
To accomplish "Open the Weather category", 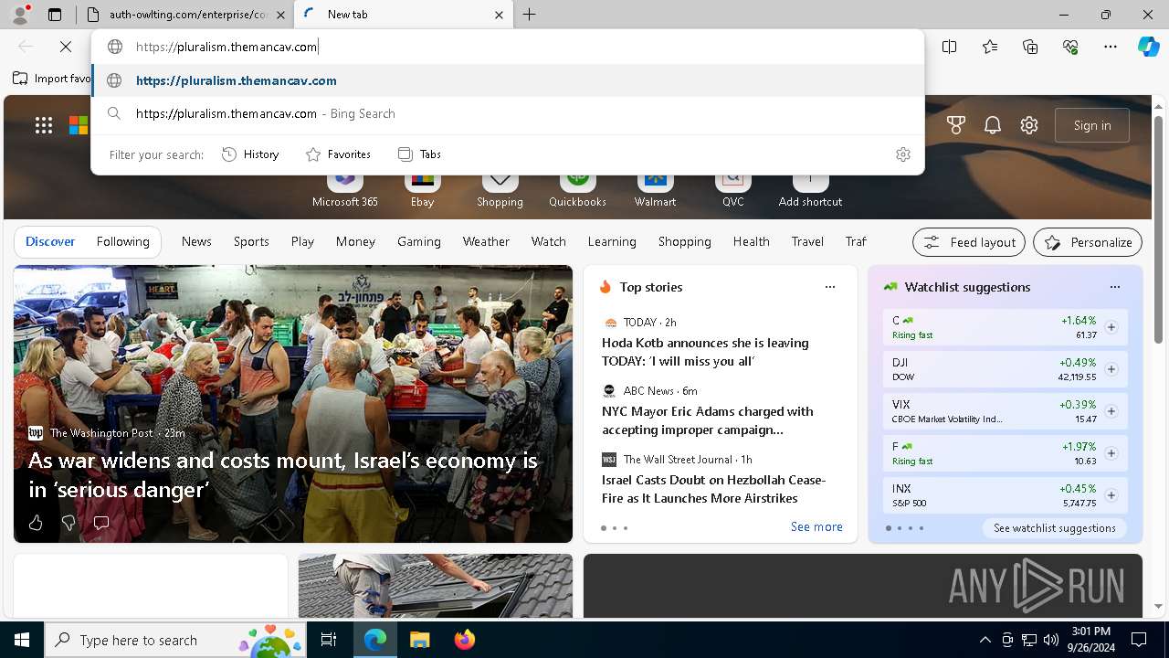I will [486, 241].
